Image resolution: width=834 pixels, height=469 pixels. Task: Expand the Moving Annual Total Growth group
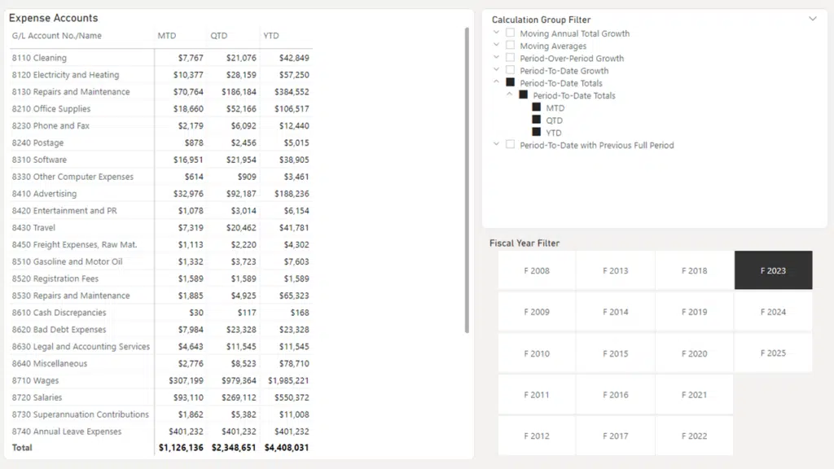(x=497, y=33)
